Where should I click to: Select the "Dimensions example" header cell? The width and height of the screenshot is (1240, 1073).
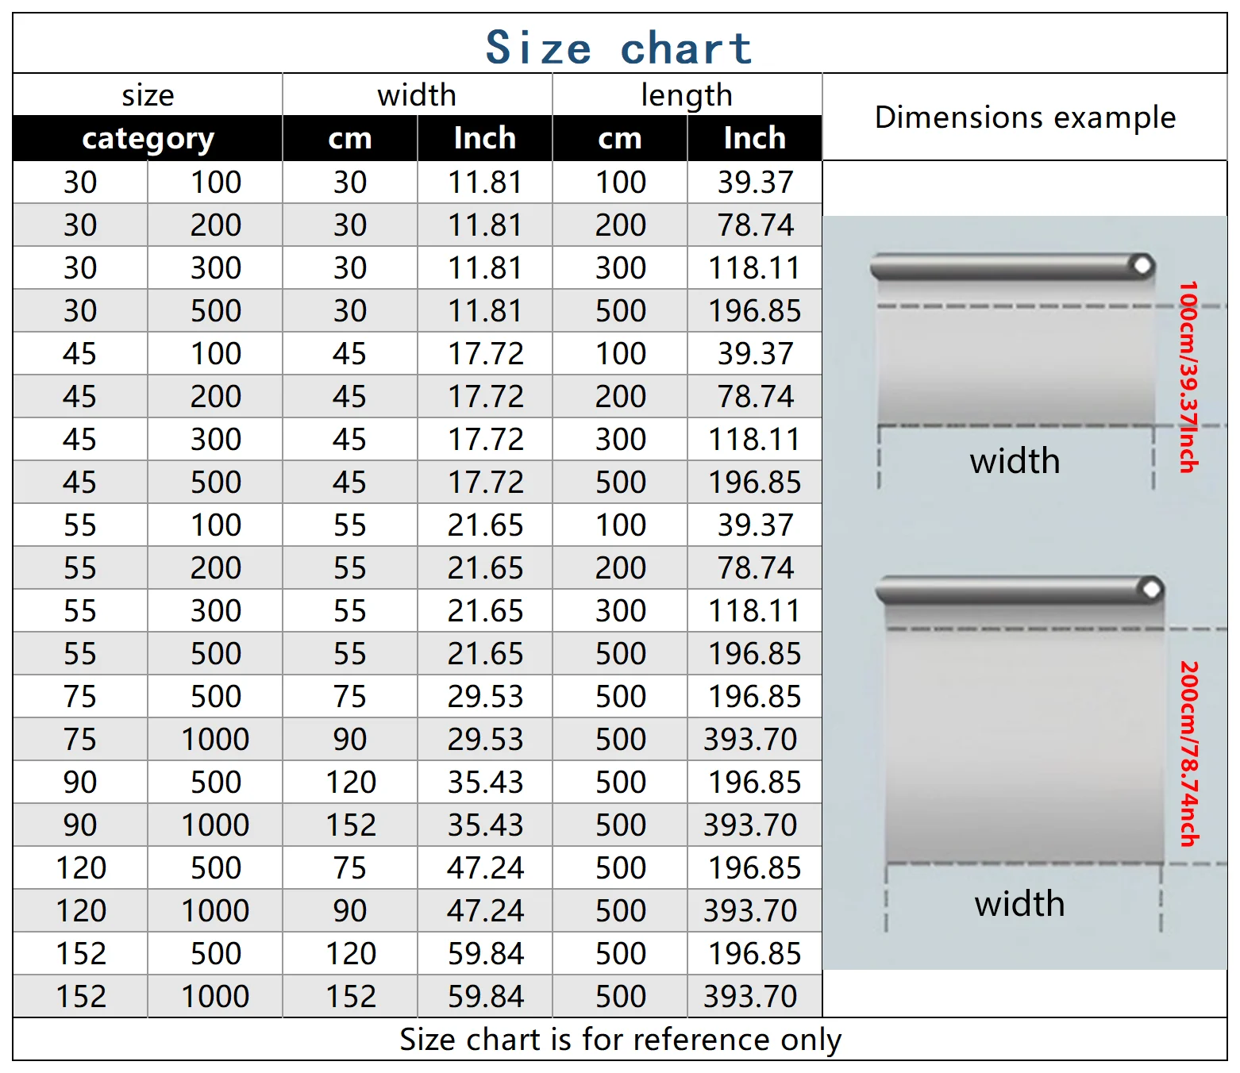[x=1024, y=117]
